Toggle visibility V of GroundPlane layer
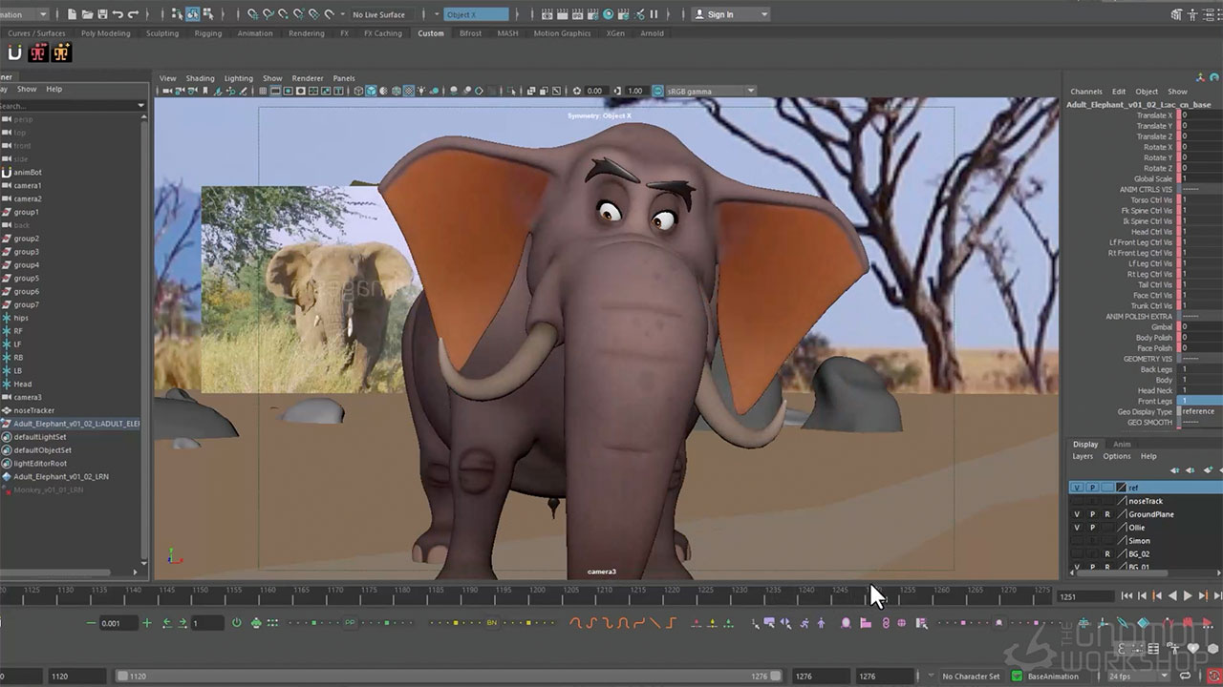The width and height of the screenshot is (1223, 687). (x=1077, y=514)
